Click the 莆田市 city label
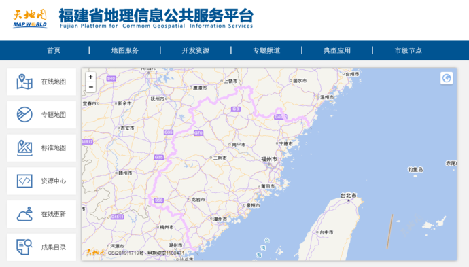The width and height of the screenshot is (469, 267). [268, 186]
